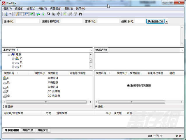Click the process queue green arrow icon
The height and width of the screenshot is (140, 186).
[x=43, y=14]
